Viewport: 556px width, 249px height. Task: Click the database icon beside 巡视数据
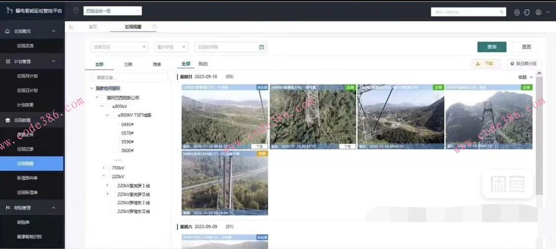pos(8,121)
